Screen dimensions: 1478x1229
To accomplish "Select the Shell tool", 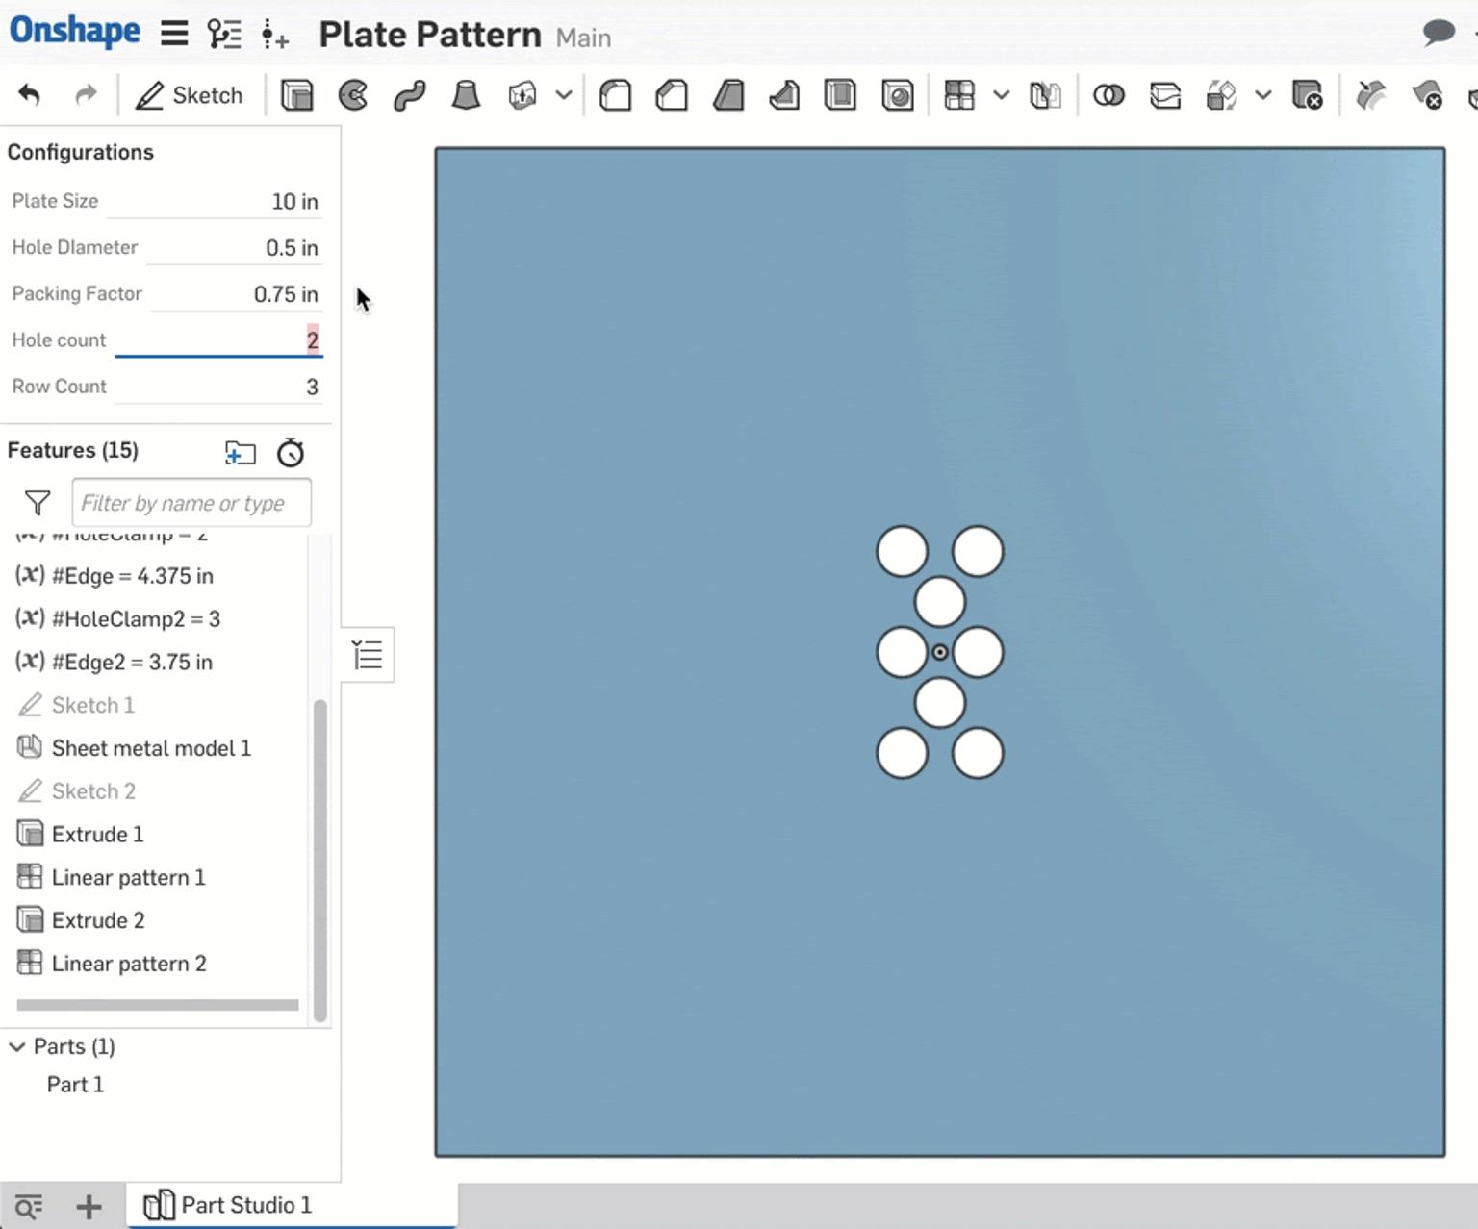I will [x=840, y=94].
